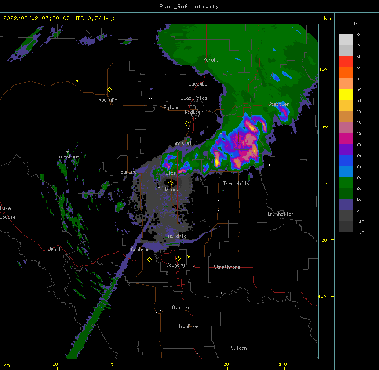
Task: Select the Strathmore label
Action: (x=227, y=267)
